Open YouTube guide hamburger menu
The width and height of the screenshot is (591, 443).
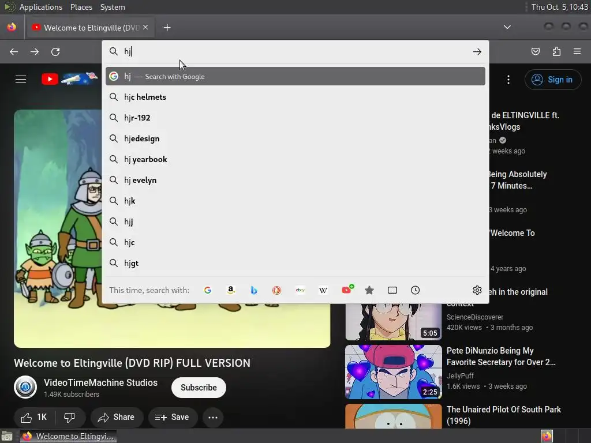tap(21, 80)
